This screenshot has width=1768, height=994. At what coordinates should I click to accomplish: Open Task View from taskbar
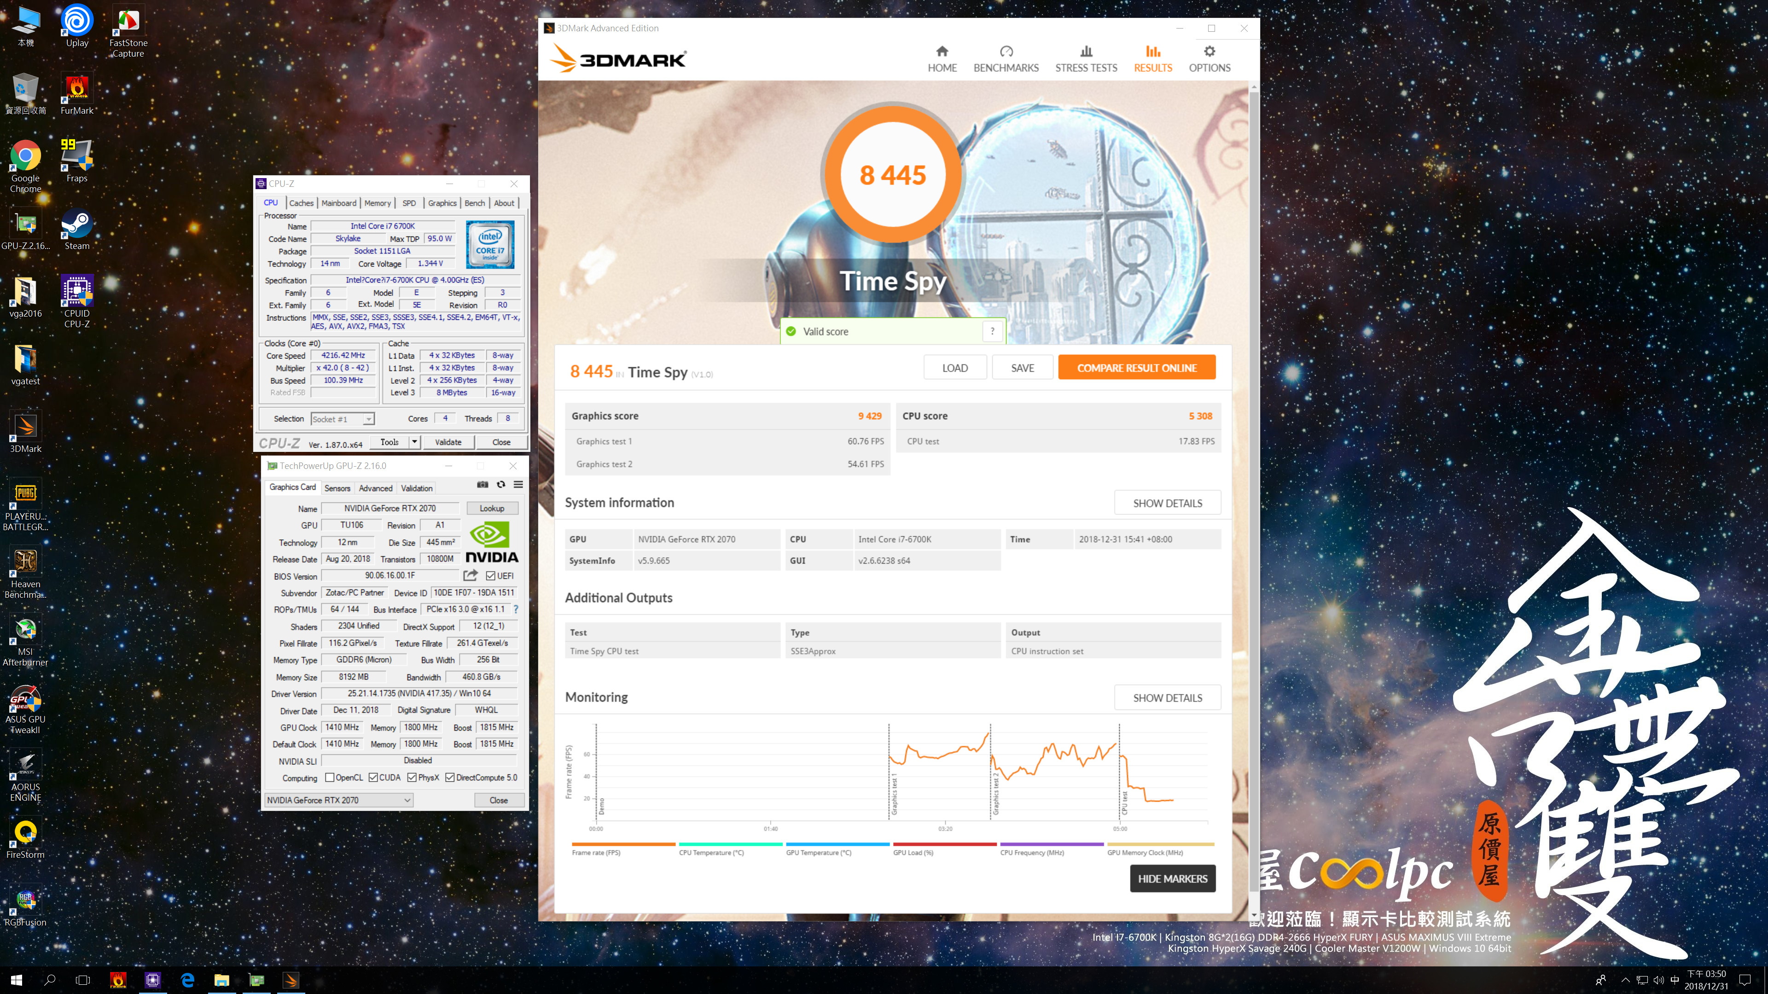click(82, 980)
